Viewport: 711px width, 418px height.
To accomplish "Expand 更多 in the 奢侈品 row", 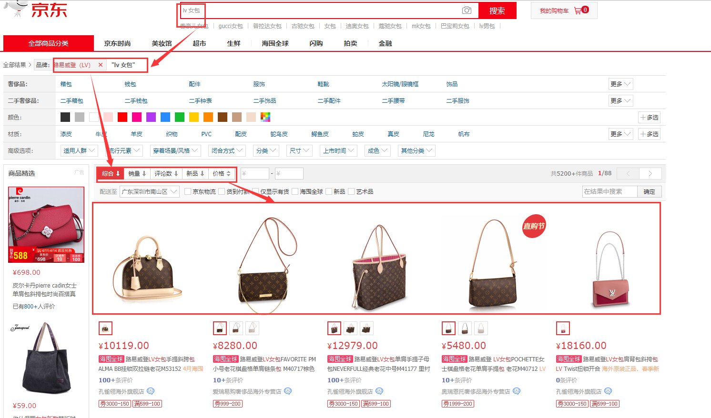I will pos(620,84).
